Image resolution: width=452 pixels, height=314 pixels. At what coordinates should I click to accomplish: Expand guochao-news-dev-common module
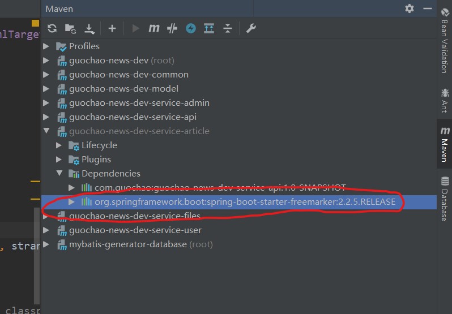click(x=46, y=74)
